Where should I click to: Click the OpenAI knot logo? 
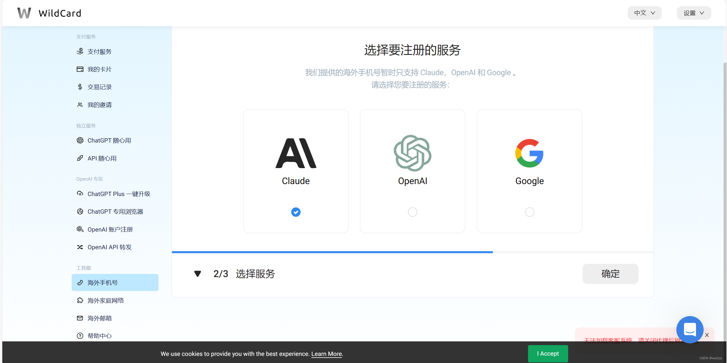412,153
